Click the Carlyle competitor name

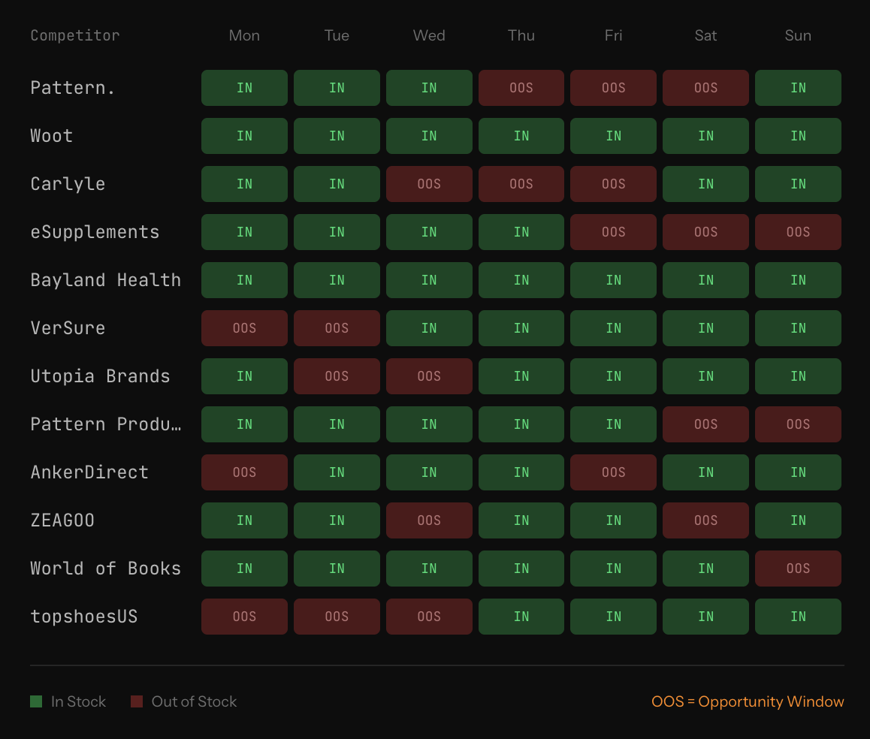(x=68, y=184)
